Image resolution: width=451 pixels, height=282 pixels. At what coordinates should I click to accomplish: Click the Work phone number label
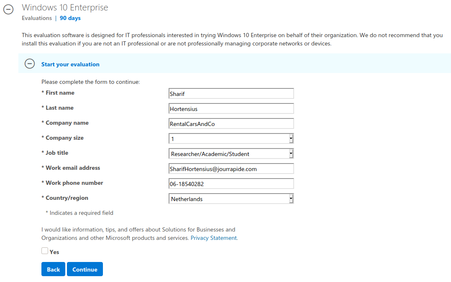click(x=72, y=183)
